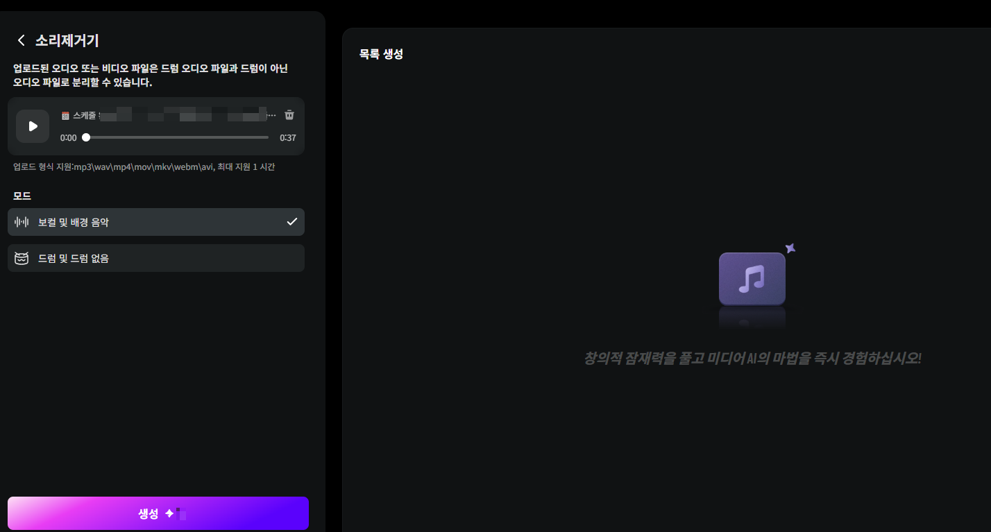This screenshot has width=991, height=532.
Task: Click the 0:37 duration label
Action: pyautogui.click(x=288, y=138)
